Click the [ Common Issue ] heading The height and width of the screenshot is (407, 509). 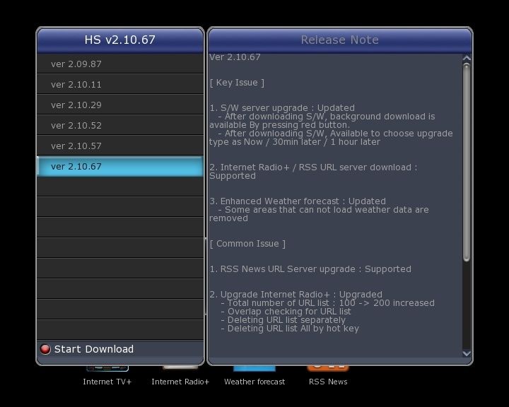247,244
